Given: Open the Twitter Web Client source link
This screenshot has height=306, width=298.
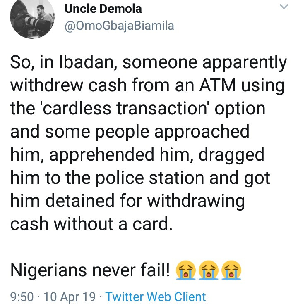Looking at the screenshot, I should (156, 297).
